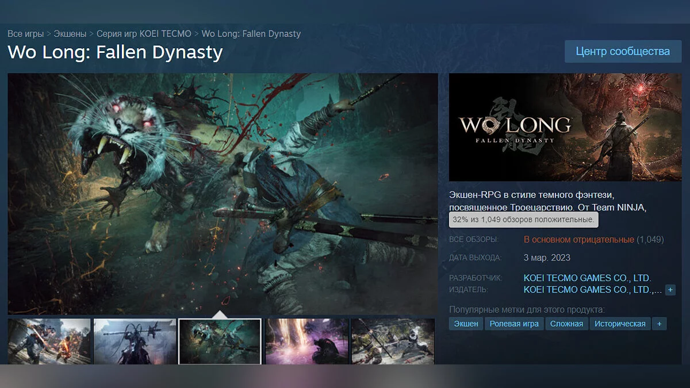Select the 'Экшен' tag
690x388 pixels.
pos(466,324)
